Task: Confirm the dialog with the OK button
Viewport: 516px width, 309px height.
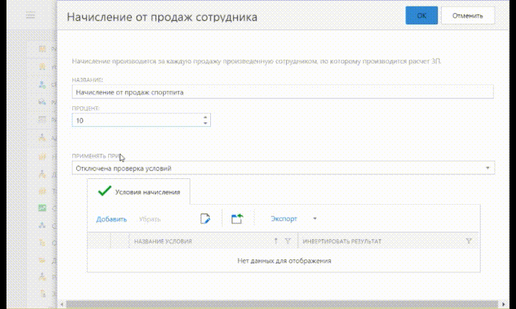Action: tap(422, 15)
